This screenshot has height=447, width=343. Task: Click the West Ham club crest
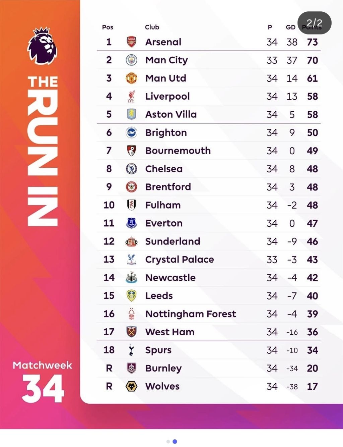[131, 332]
